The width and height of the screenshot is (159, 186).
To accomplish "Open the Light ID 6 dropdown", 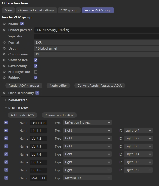I will [x=138, y=170].
